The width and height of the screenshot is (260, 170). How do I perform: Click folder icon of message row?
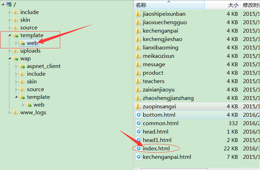coord(138,65)
